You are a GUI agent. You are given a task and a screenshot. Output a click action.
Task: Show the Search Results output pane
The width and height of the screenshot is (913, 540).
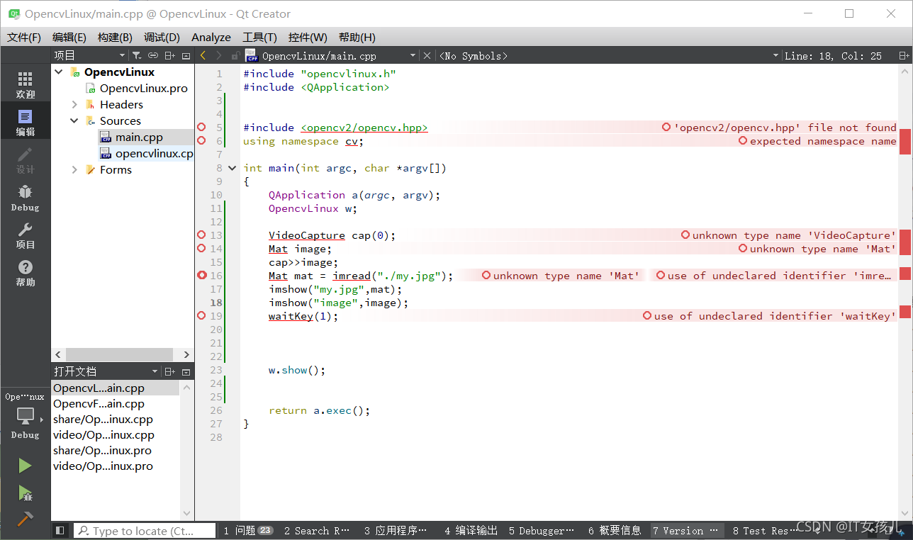tap(317, 530)
